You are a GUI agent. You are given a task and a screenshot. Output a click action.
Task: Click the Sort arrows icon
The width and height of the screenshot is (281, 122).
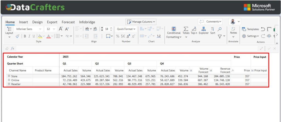[x=213, y=29]
